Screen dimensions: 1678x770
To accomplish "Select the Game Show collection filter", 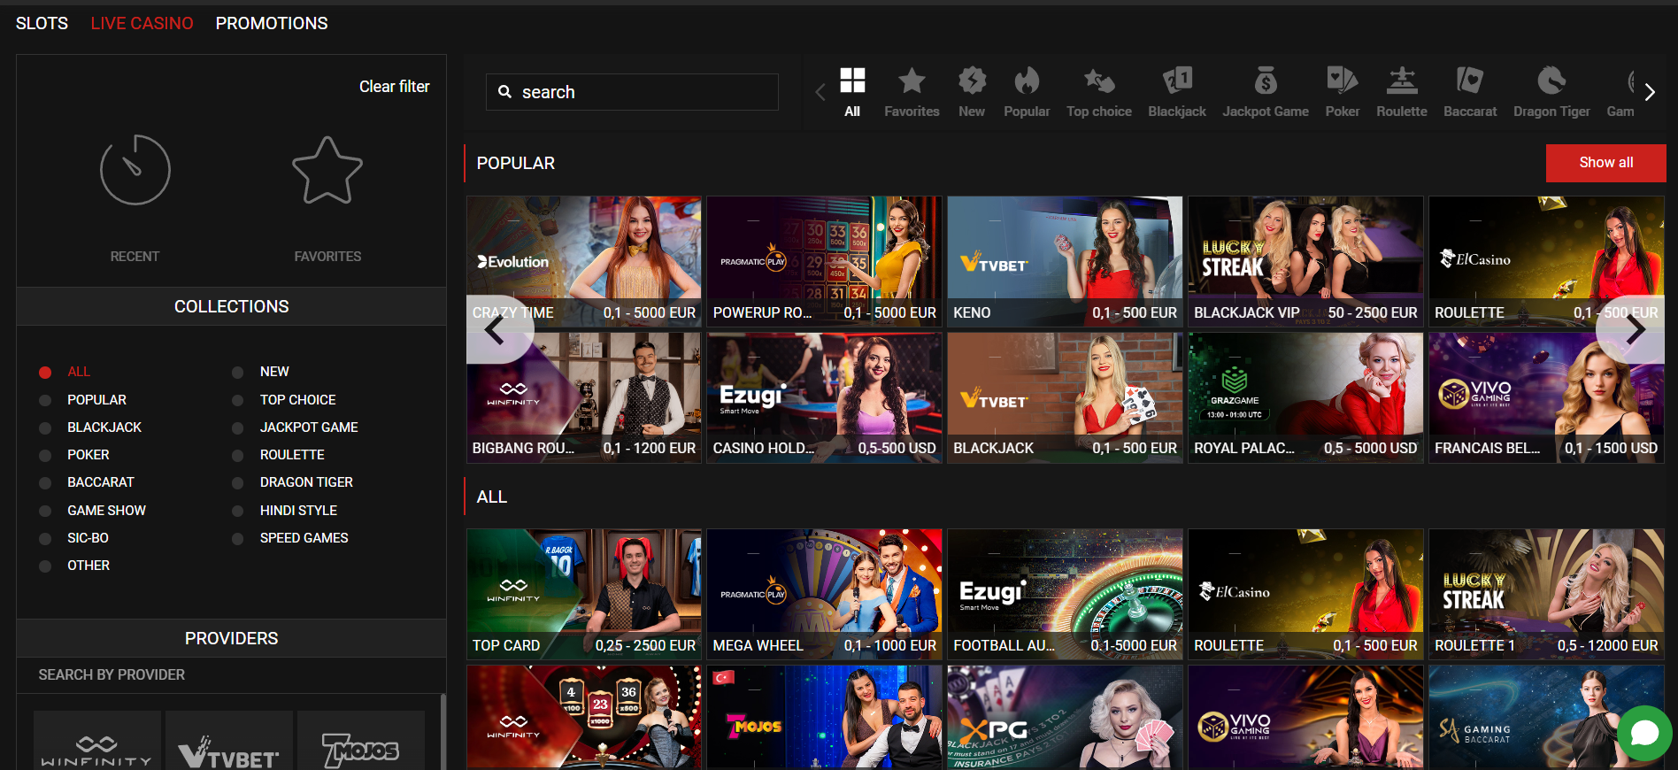I will click(x=45, y=512).
